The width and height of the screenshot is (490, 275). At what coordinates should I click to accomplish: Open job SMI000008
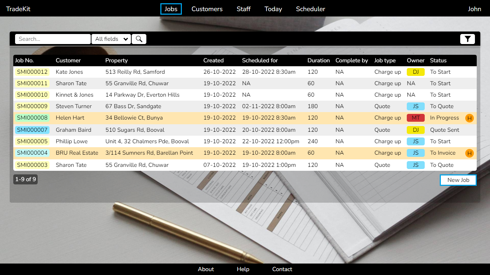[32, 118]
